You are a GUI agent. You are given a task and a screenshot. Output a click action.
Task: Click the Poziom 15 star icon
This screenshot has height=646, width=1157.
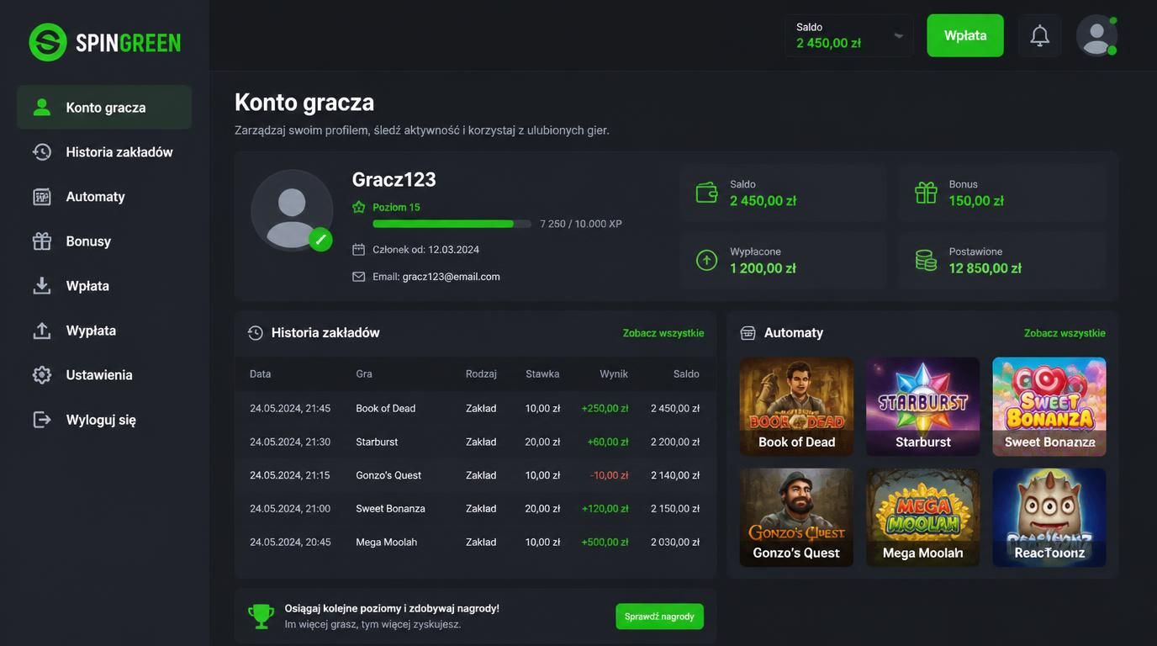pos(359,207)
